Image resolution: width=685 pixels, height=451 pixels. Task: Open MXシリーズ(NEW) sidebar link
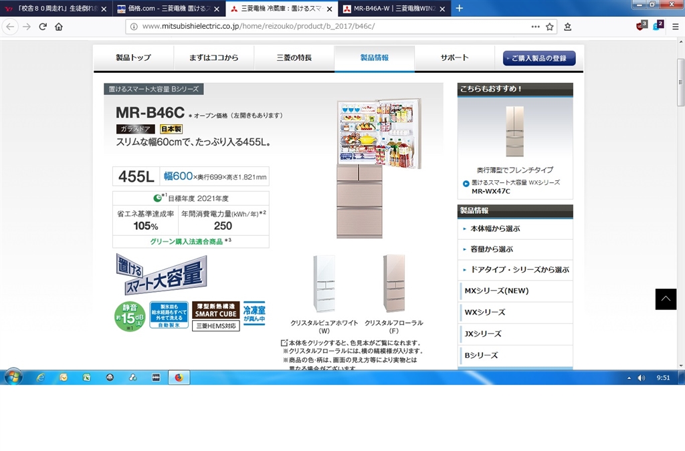click(x=516, y=291)
